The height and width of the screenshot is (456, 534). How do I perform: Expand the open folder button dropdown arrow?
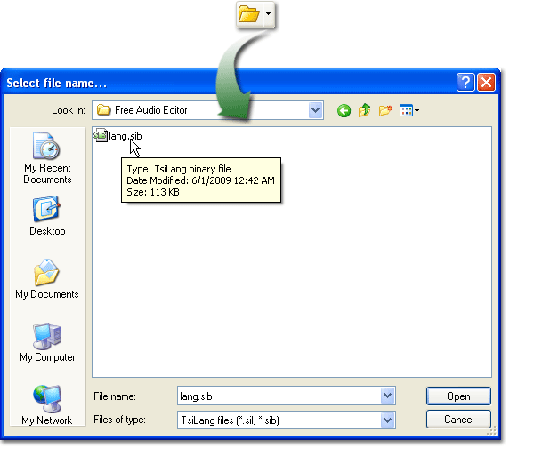(x=269, y=15)
